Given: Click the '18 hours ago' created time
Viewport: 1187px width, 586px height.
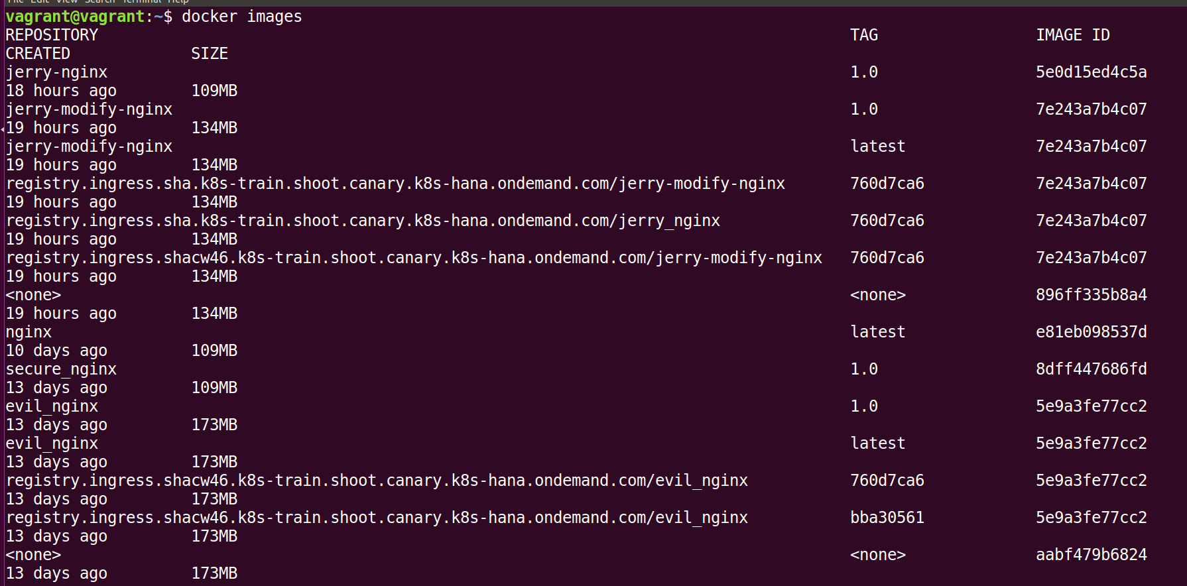Looking at the screenshot, I should pos(61,91).
